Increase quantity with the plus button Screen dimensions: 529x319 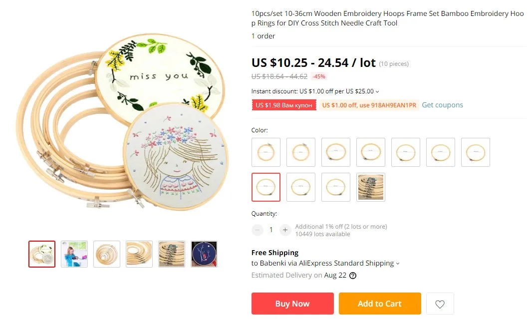[285, 230]
